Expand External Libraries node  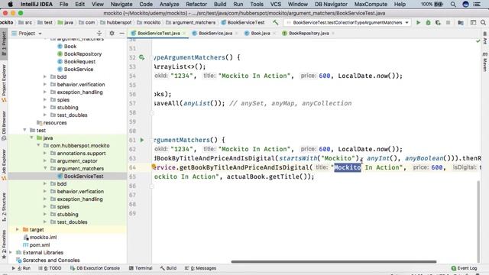click(11, 253)
